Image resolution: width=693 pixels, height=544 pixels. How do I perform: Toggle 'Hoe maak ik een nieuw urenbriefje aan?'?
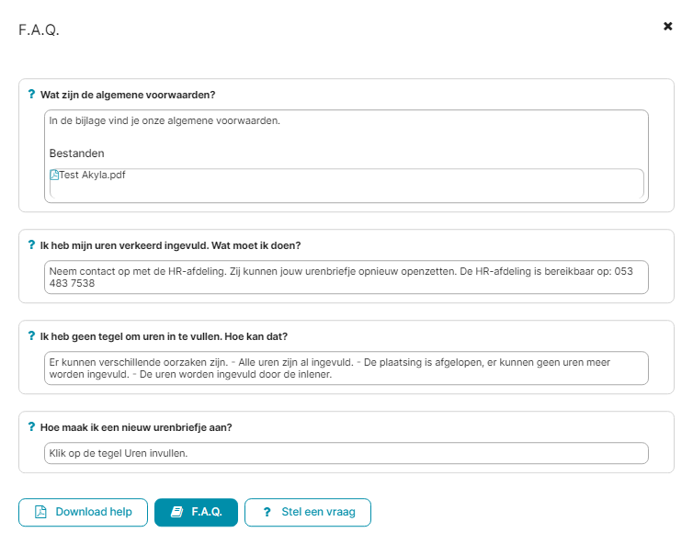click(x=136, y=428)
